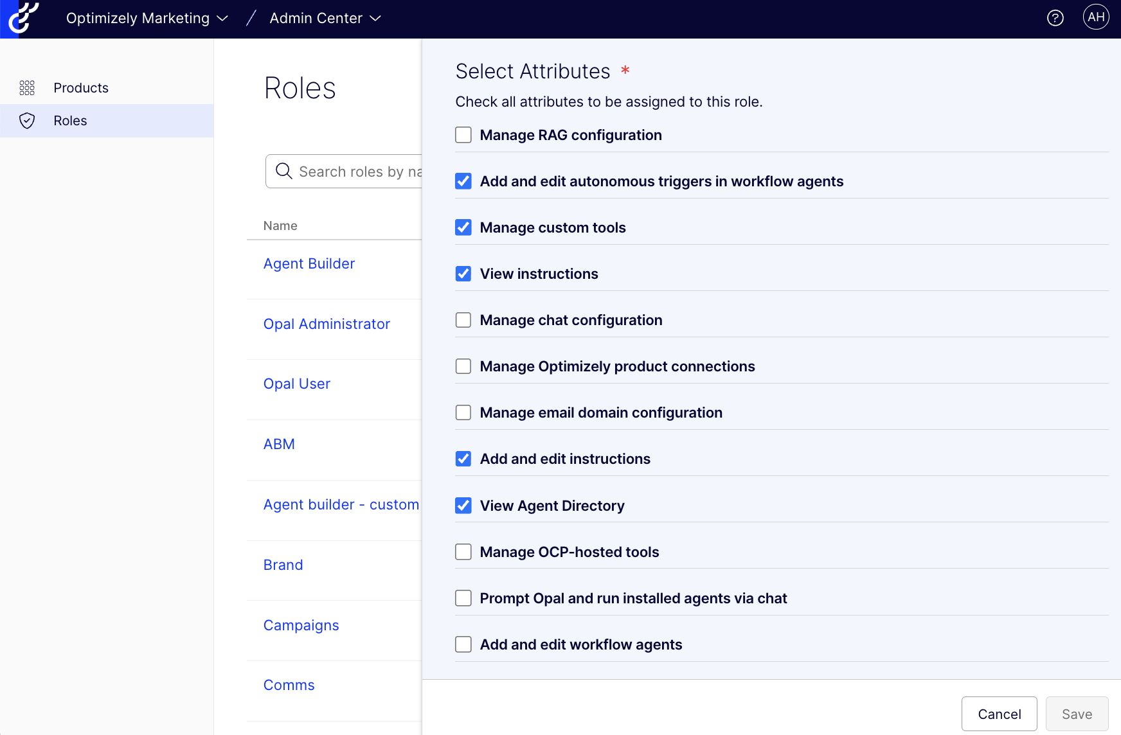Check Manage OCP-hosted tools
This screenshot has width=1121, height=735.
pos(463,552)
